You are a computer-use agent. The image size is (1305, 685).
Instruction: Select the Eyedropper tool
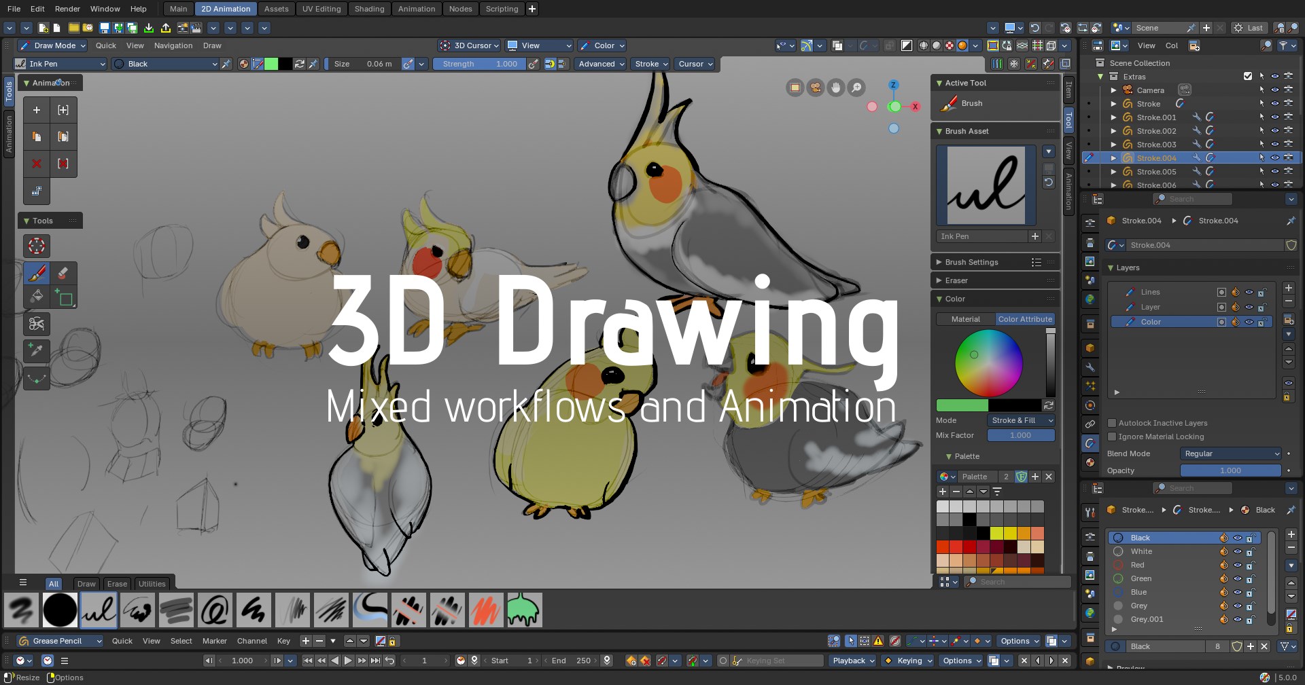[37, 350]
